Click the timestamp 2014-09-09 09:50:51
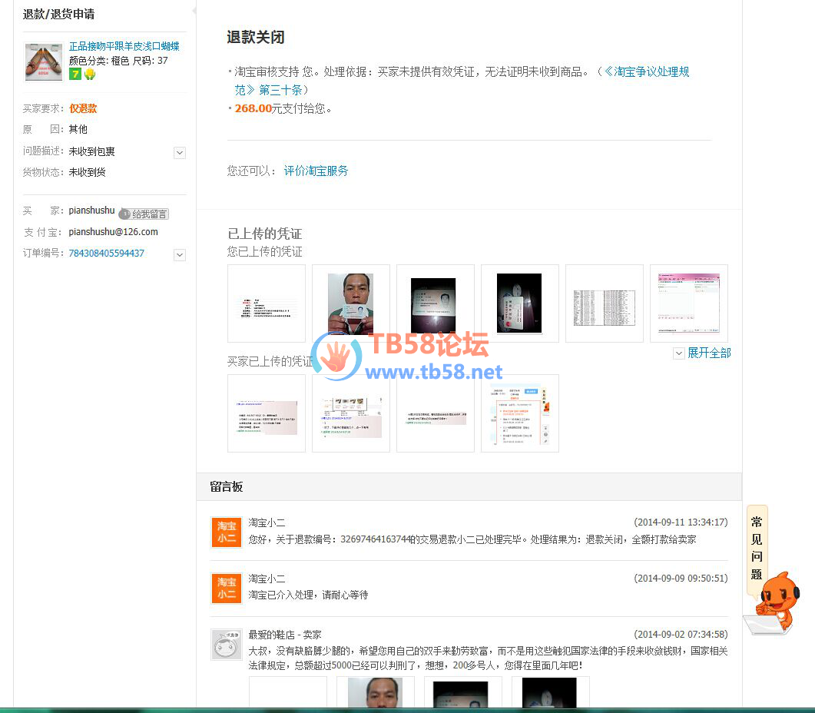 point(681,579)
